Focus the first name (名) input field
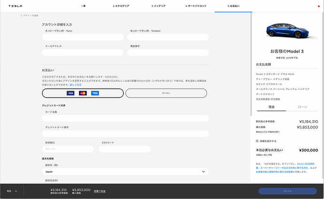 (x=83, y=37)
